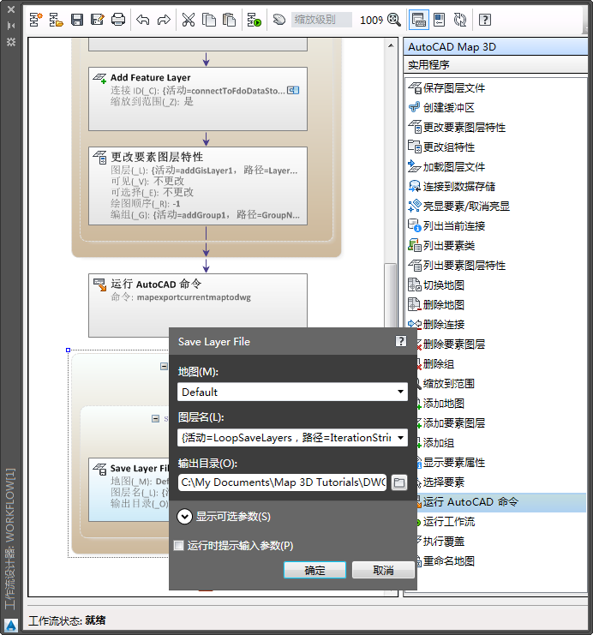This screenshot has height=635, width=593.
Task: Select the 切换地图 activity
Action: tap(444, 285)
